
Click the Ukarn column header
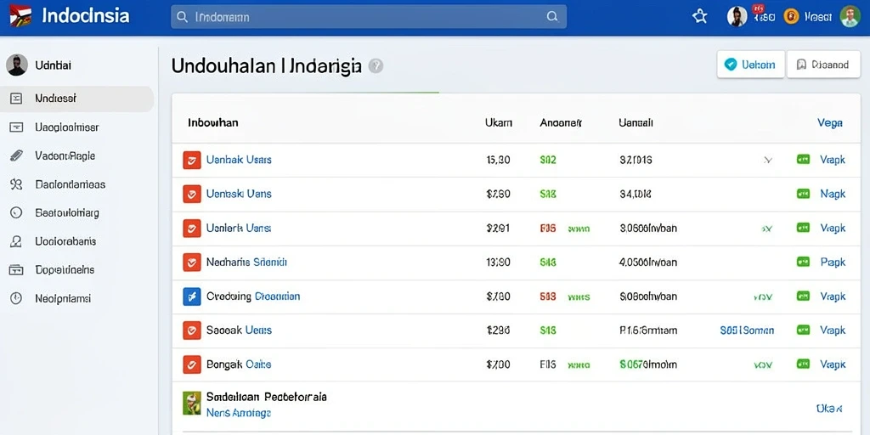[x=498, y=122]
